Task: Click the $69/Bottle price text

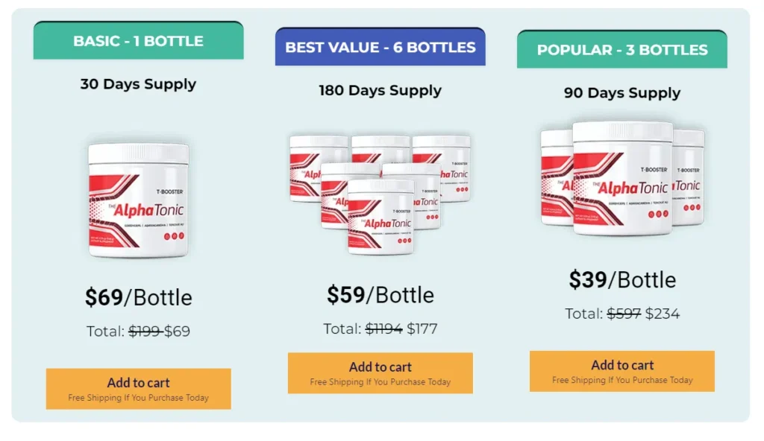Action: (138, 297)
